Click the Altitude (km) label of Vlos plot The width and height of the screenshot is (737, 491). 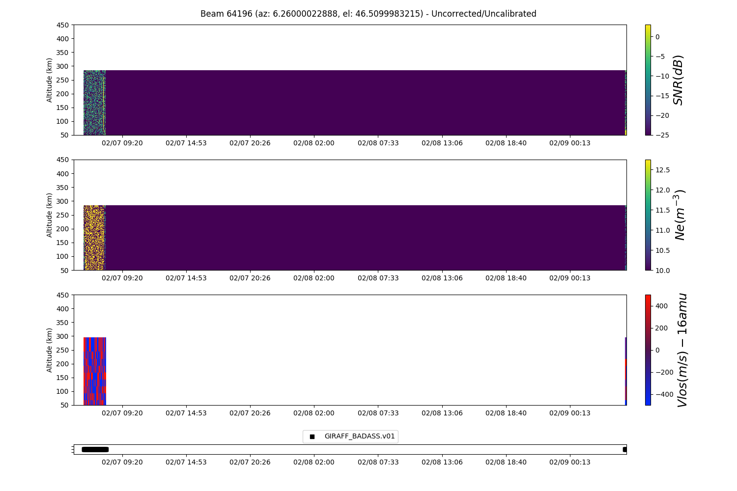tap(50, 350)
